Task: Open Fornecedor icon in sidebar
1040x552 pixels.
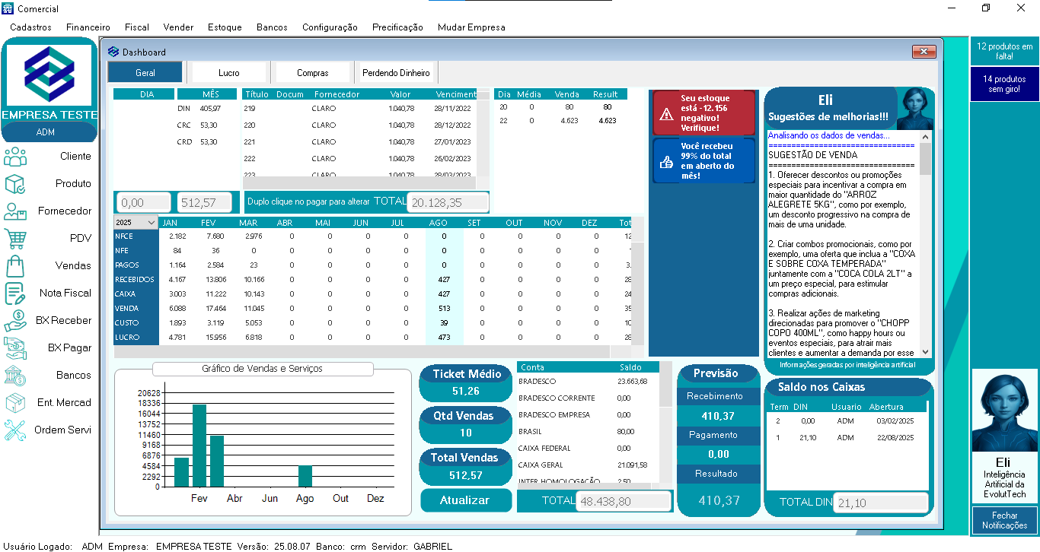Action: pyautogui.click(x=16, y=211)
